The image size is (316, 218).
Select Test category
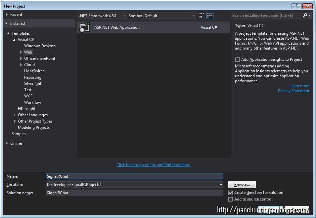tap(28, 90)
